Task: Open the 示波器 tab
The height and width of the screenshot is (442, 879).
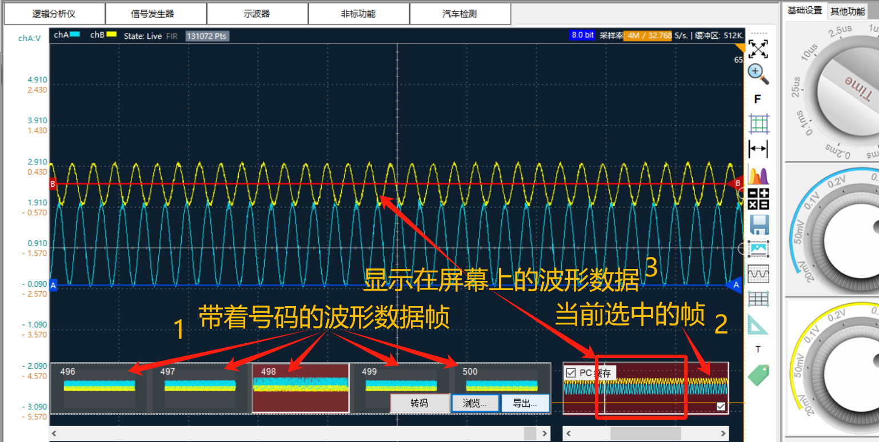Action: 257,14
